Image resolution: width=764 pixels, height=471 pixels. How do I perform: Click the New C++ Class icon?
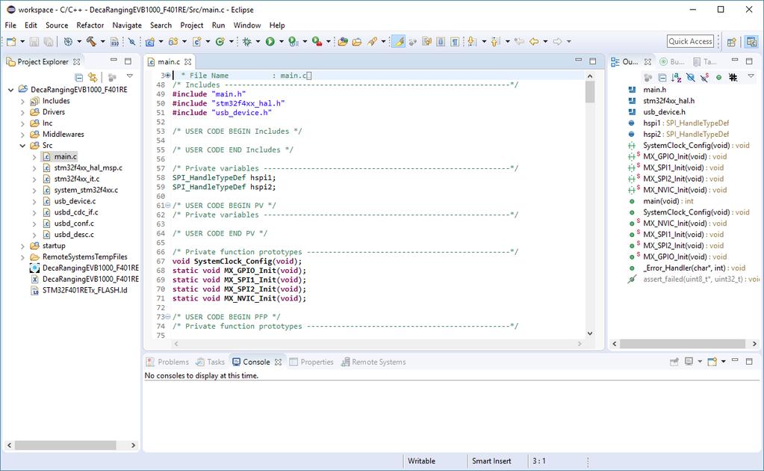click(220, 41)
